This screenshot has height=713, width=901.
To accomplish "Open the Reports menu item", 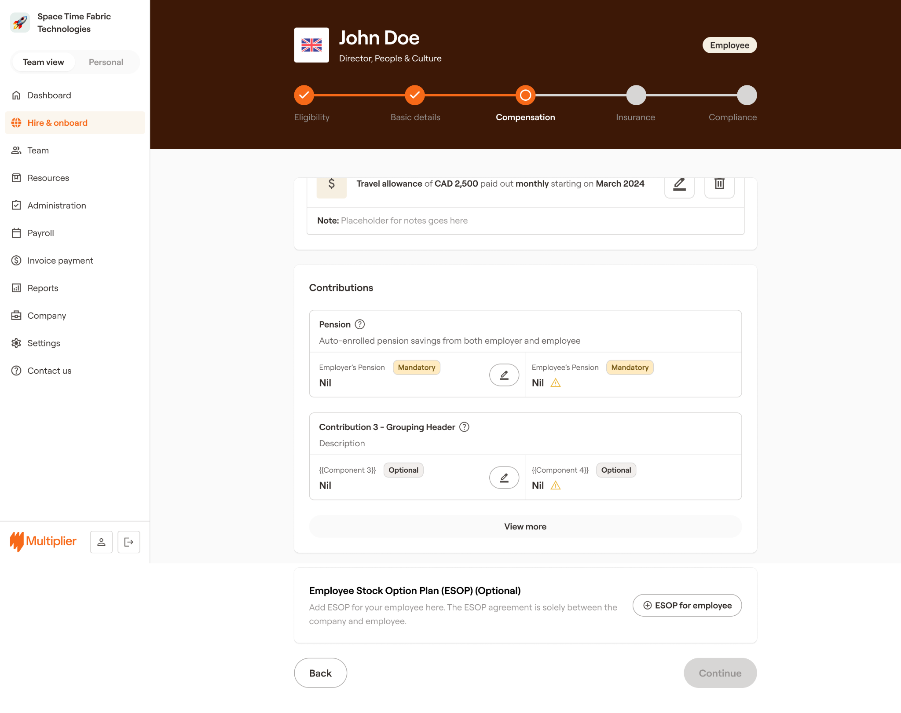I will tap(43, 288).
